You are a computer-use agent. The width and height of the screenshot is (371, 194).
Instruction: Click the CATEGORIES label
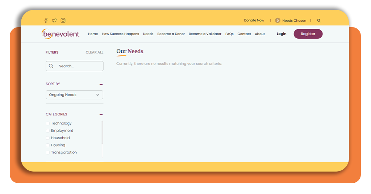(56, 114)
